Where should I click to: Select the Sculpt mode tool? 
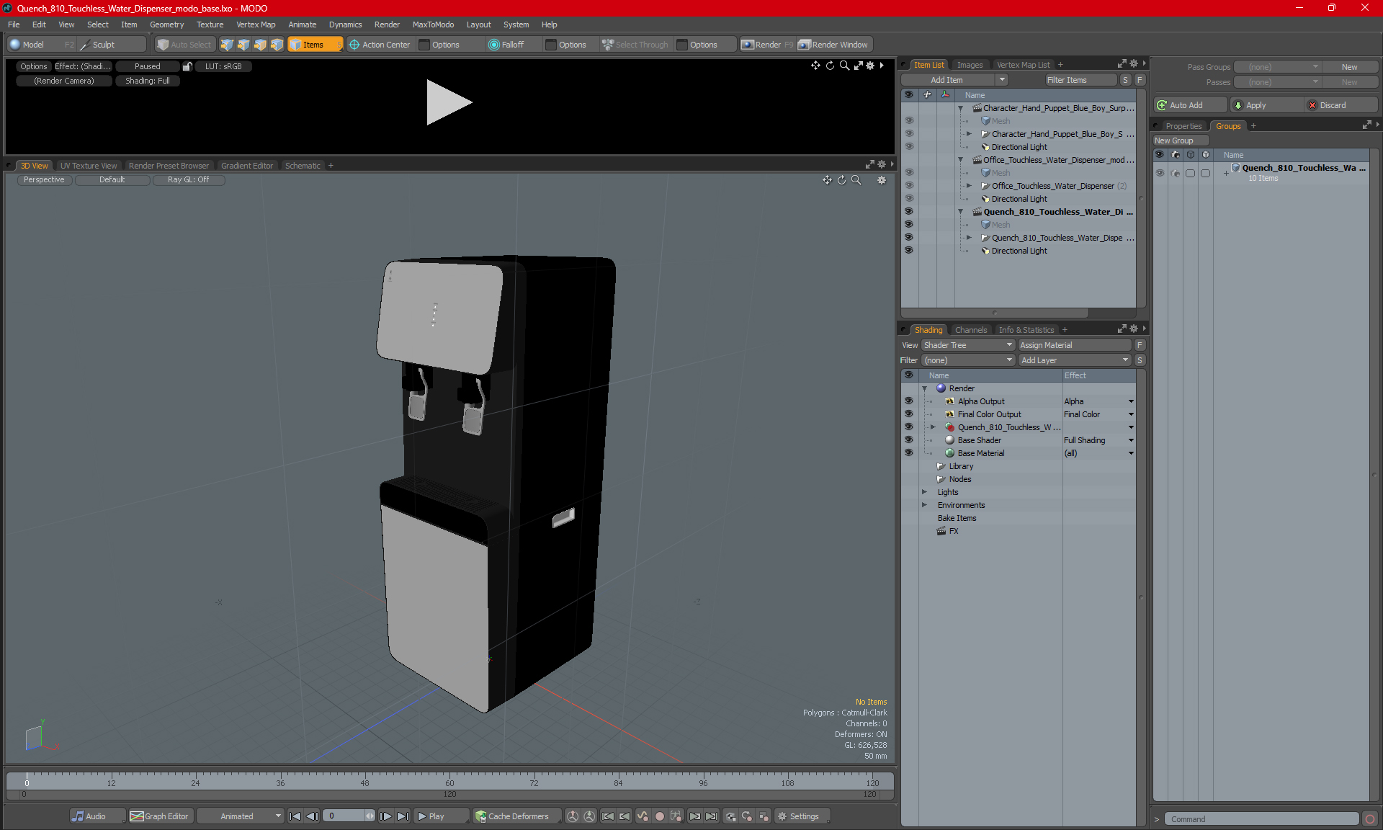(103, 45)
